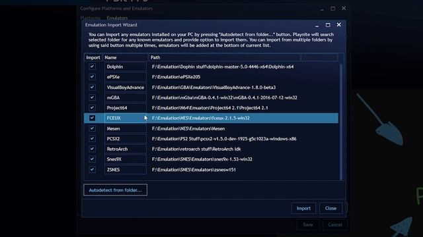The height and width of the screenshot is (237, 423).
Task: Click Autodetect from folder button
Action: pos(115,190)
